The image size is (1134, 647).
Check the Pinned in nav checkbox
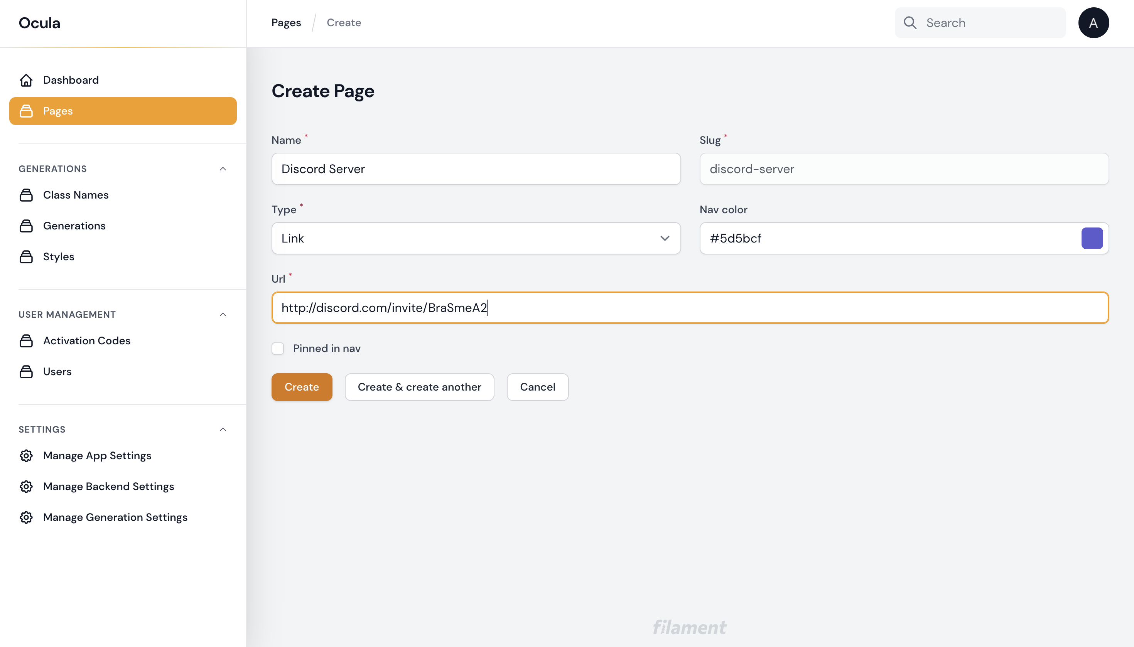click(278, 349)
